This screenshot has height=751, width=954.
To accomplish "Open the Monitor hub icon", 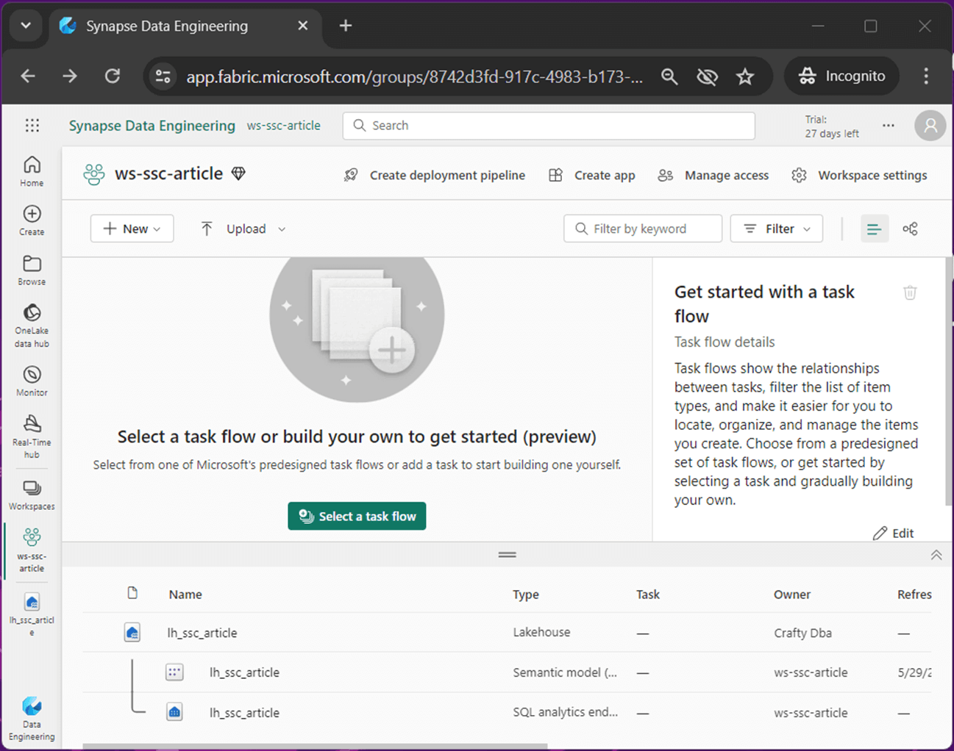I will (32, 381).
